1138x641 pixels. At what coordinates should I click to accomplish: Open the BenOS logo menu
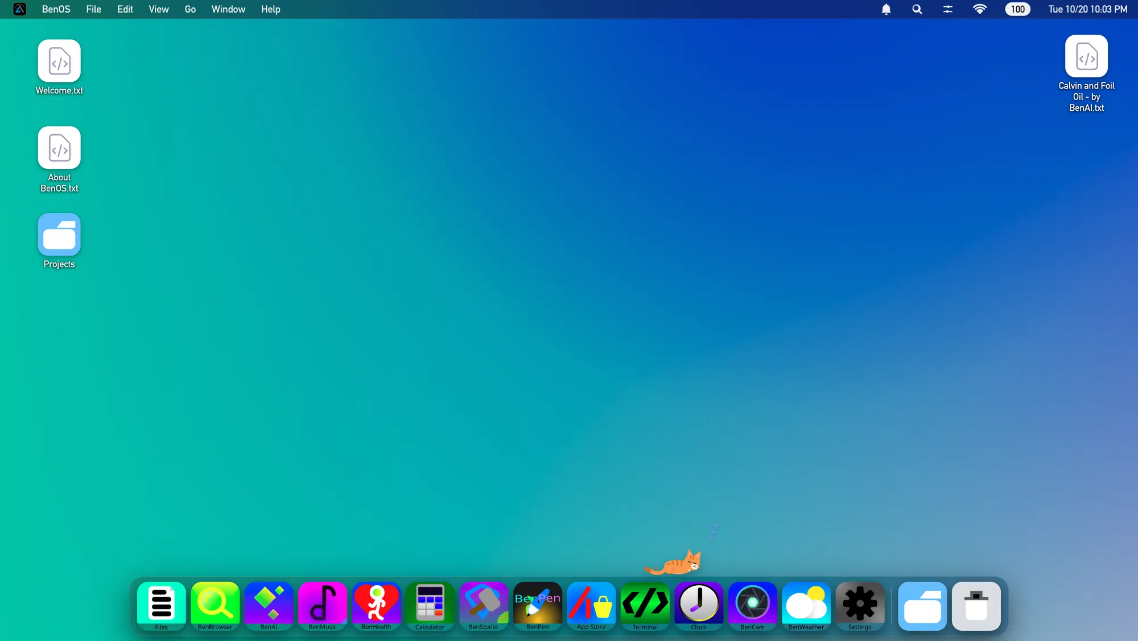[20, 9]
